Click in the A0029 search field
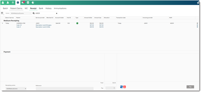 [x=45, y=13]
